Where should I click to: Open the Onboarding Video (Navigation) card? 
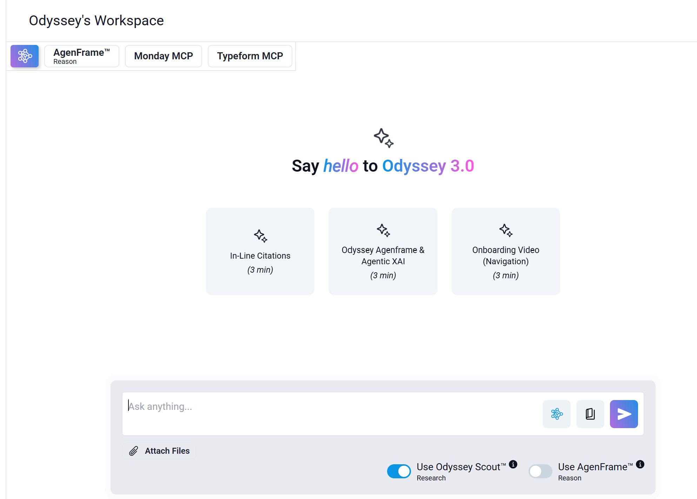506,251
